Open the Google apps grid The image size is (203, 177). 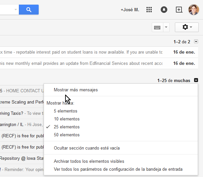[149, 10]
